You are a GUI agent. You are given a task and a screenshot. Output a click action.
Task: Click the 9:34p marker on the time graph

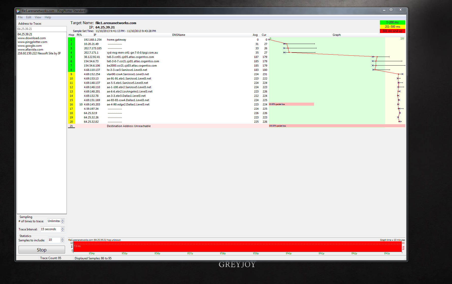pyautogui.click(x=92, y=253)
